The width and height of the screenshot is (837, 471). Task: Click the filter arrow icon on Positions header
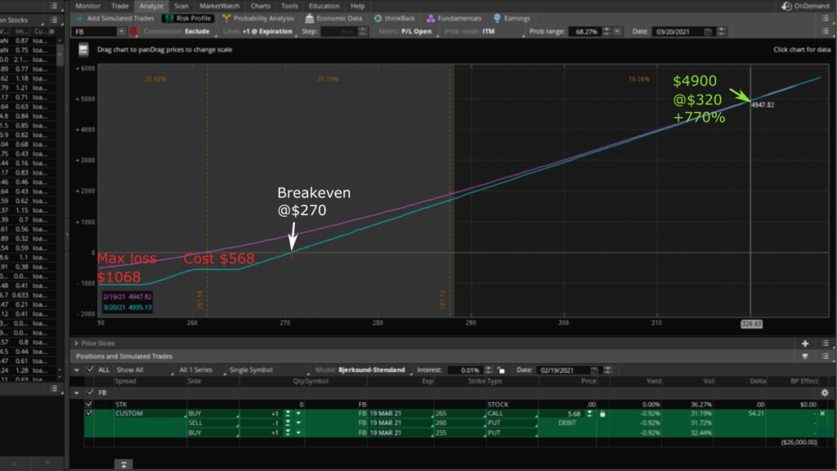805,357
